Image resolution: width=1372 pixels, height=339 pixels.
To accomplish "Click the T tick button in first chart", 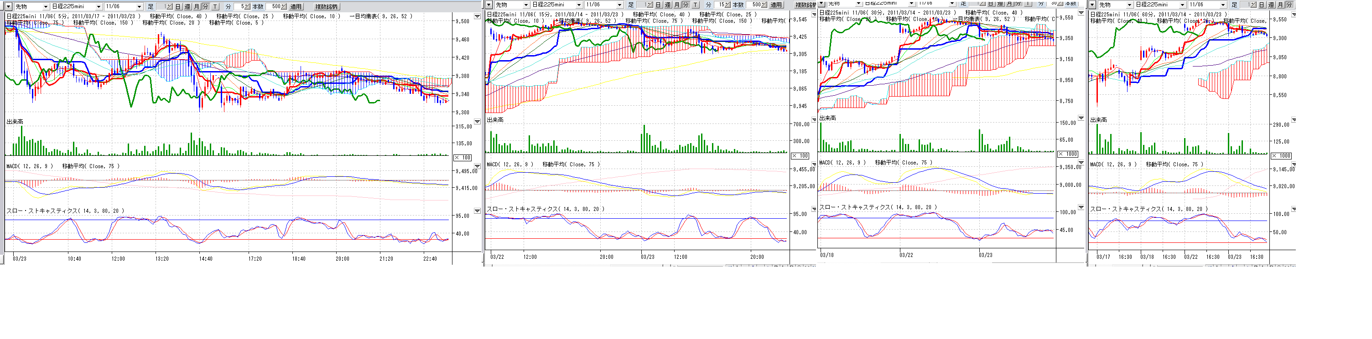I will 215,7.
